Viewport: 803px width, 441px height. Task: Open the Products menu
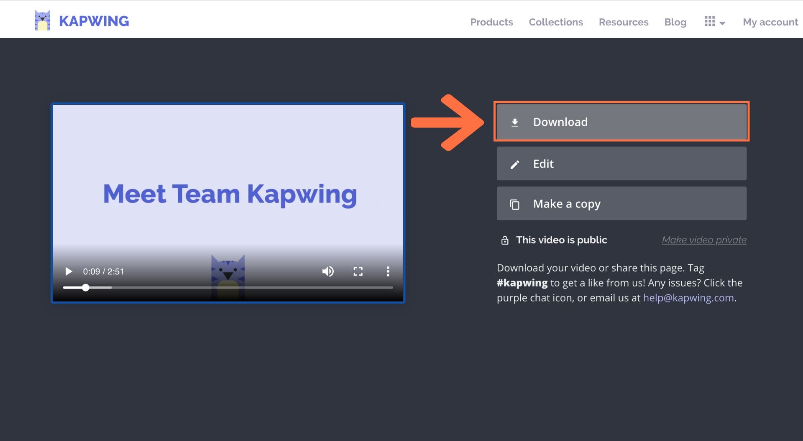(x=491, y=22)
